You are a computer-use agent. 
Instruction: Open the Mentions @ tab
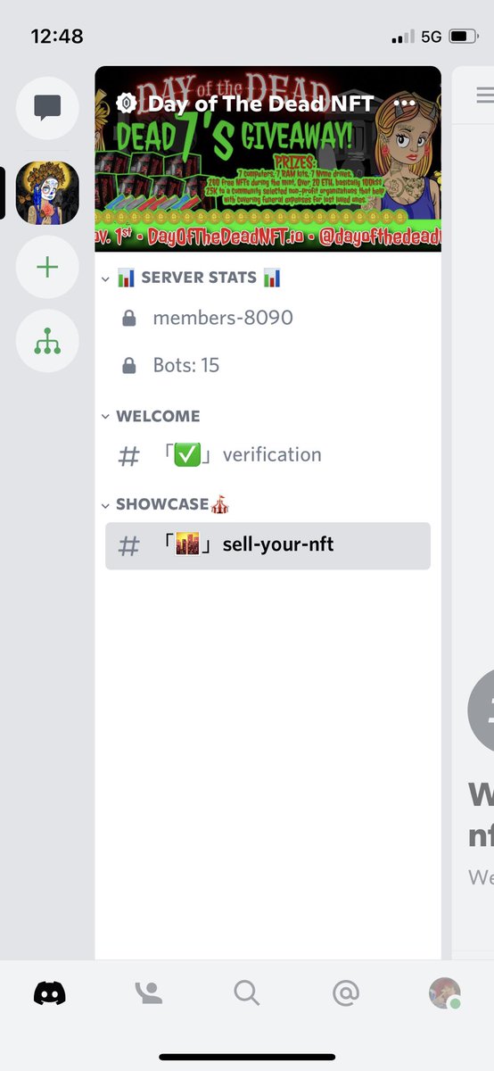[x=346, y=992]
